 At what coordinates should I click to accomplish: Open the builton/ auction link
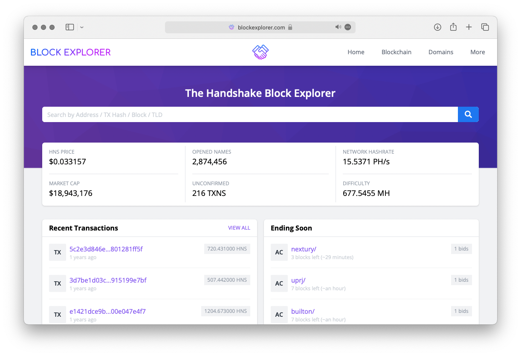[303, 311]
